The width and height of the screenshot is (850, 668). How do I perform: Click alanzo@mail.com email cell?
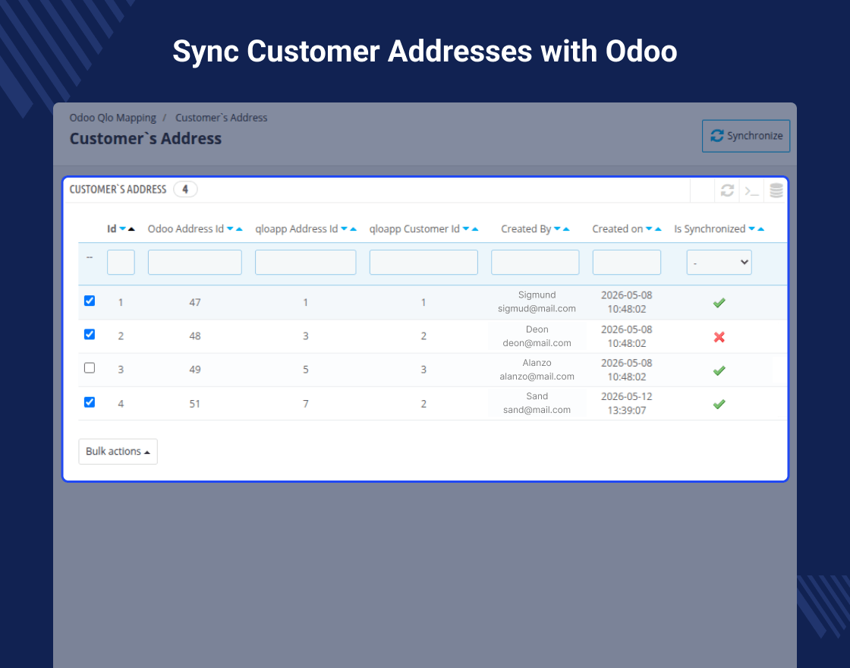[x=537, y=377]
